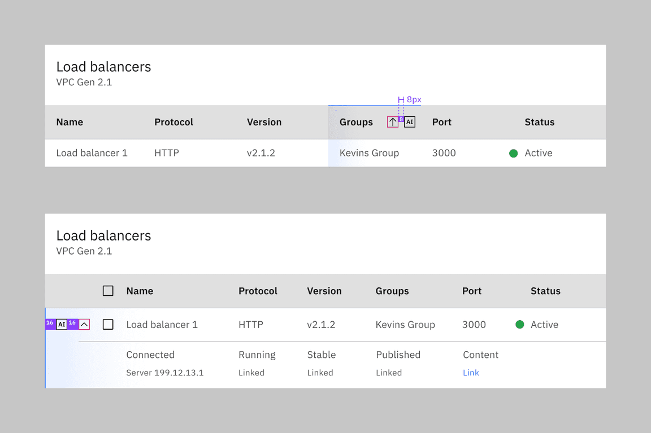Select the Kevins Group cell

pos(369,152)
